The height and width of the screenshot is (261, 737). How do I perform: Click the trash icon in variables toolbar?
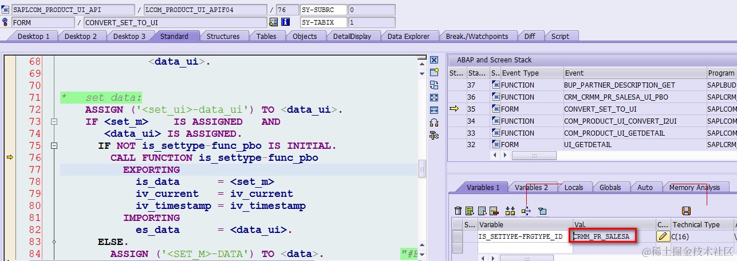click(458, 211)
